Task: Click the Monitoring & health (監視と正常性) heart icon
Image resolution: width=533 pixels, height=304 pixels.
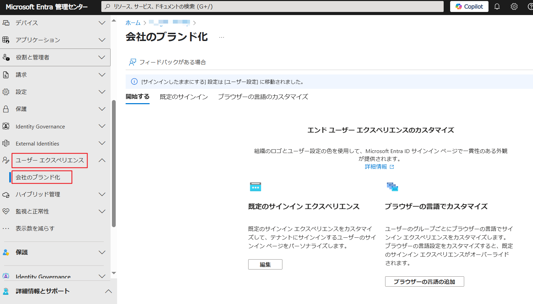Action: pyautogui.click(x=6, y=211)
